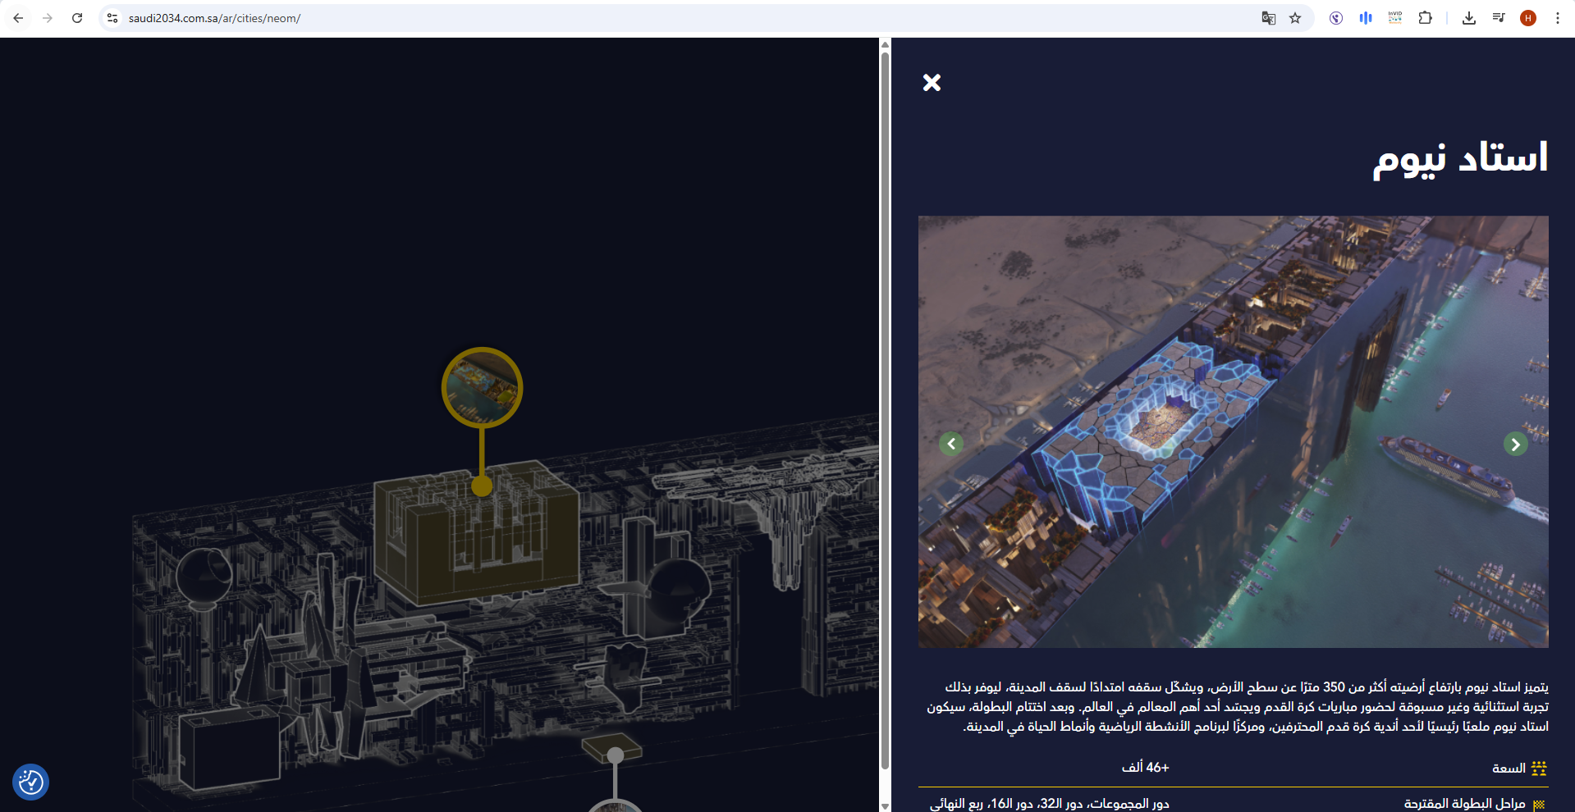Click the page vertical scrollbar
1575x812 pixels.
[x=885, y=410]
